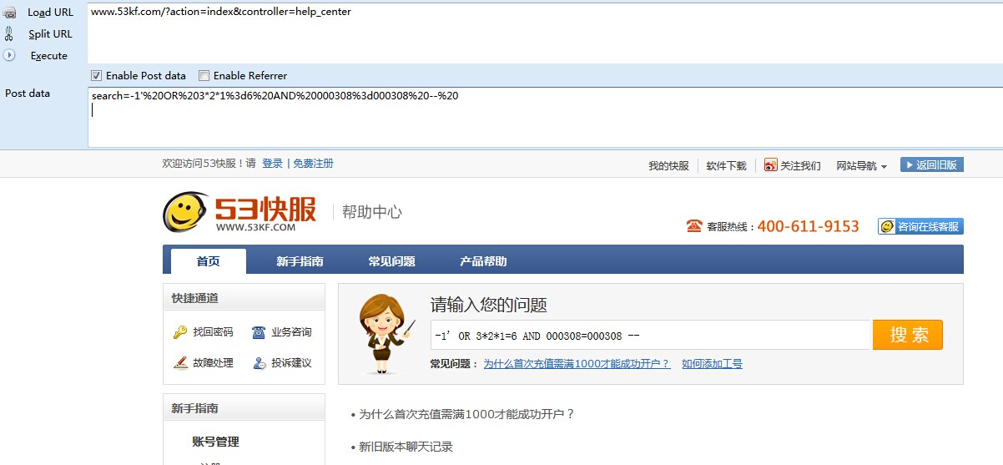This screenshot has width=1003, height=465.
Task: Open 投诉建议 link text
Action: click(291, 363)
